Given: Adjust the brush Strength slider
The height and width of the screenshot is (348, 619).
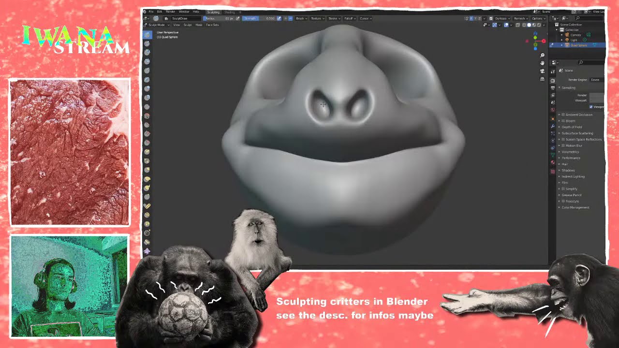Looking at the screenshot, I should (259, 18).
